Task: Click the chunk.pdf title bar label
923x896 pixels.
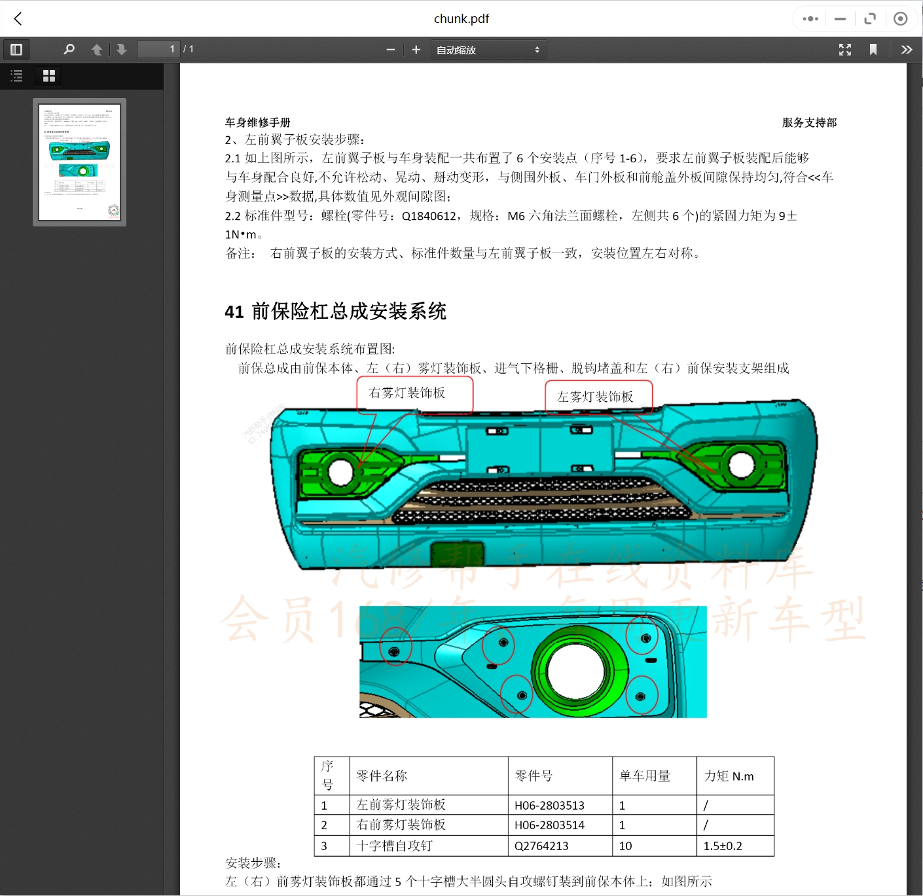Action: tap(461, 18)
